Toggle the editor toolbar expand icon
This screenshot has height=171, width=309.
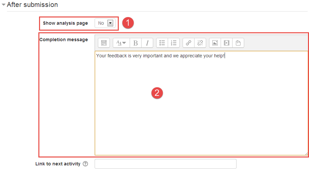coord(104,43)
